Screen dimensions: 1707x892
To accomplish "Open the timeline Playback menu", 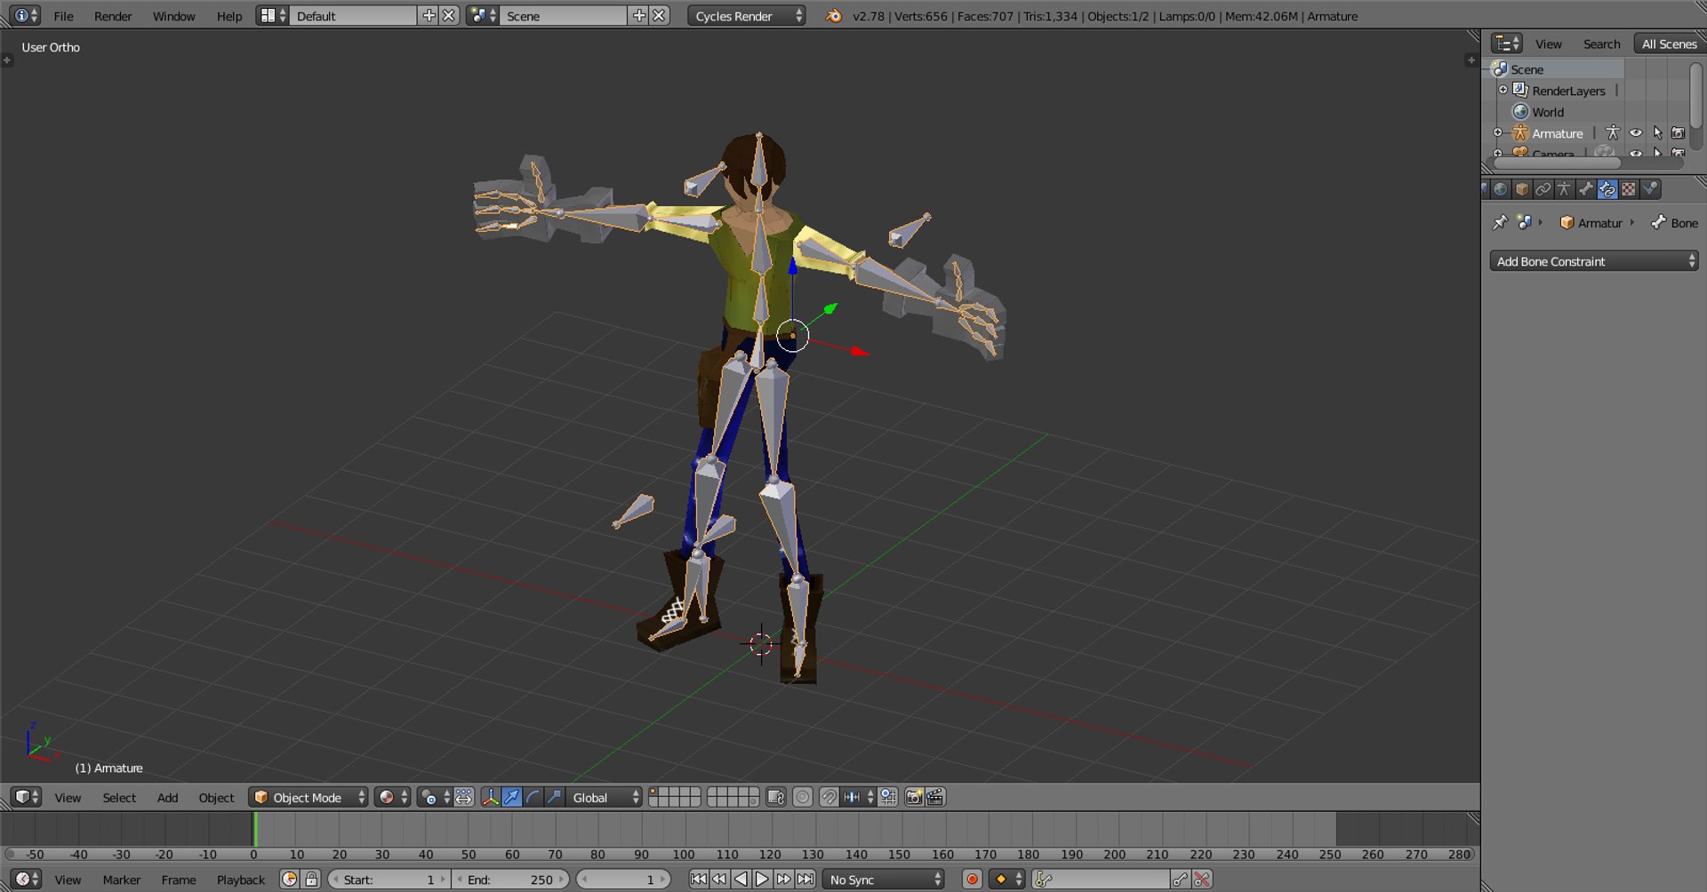I will (x=241, y=880).
